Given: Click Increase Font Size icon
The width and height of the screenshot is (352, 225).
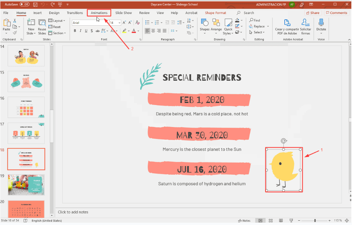Looking at the screenshot, I should [124, 22].
